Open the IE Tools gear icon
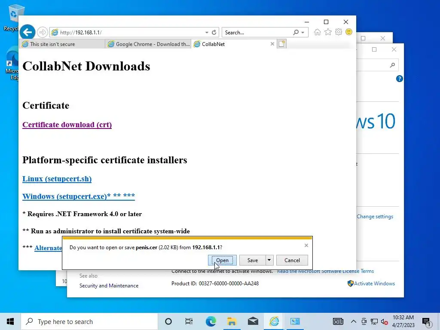The image size is (440, 330). click(339, 32)
